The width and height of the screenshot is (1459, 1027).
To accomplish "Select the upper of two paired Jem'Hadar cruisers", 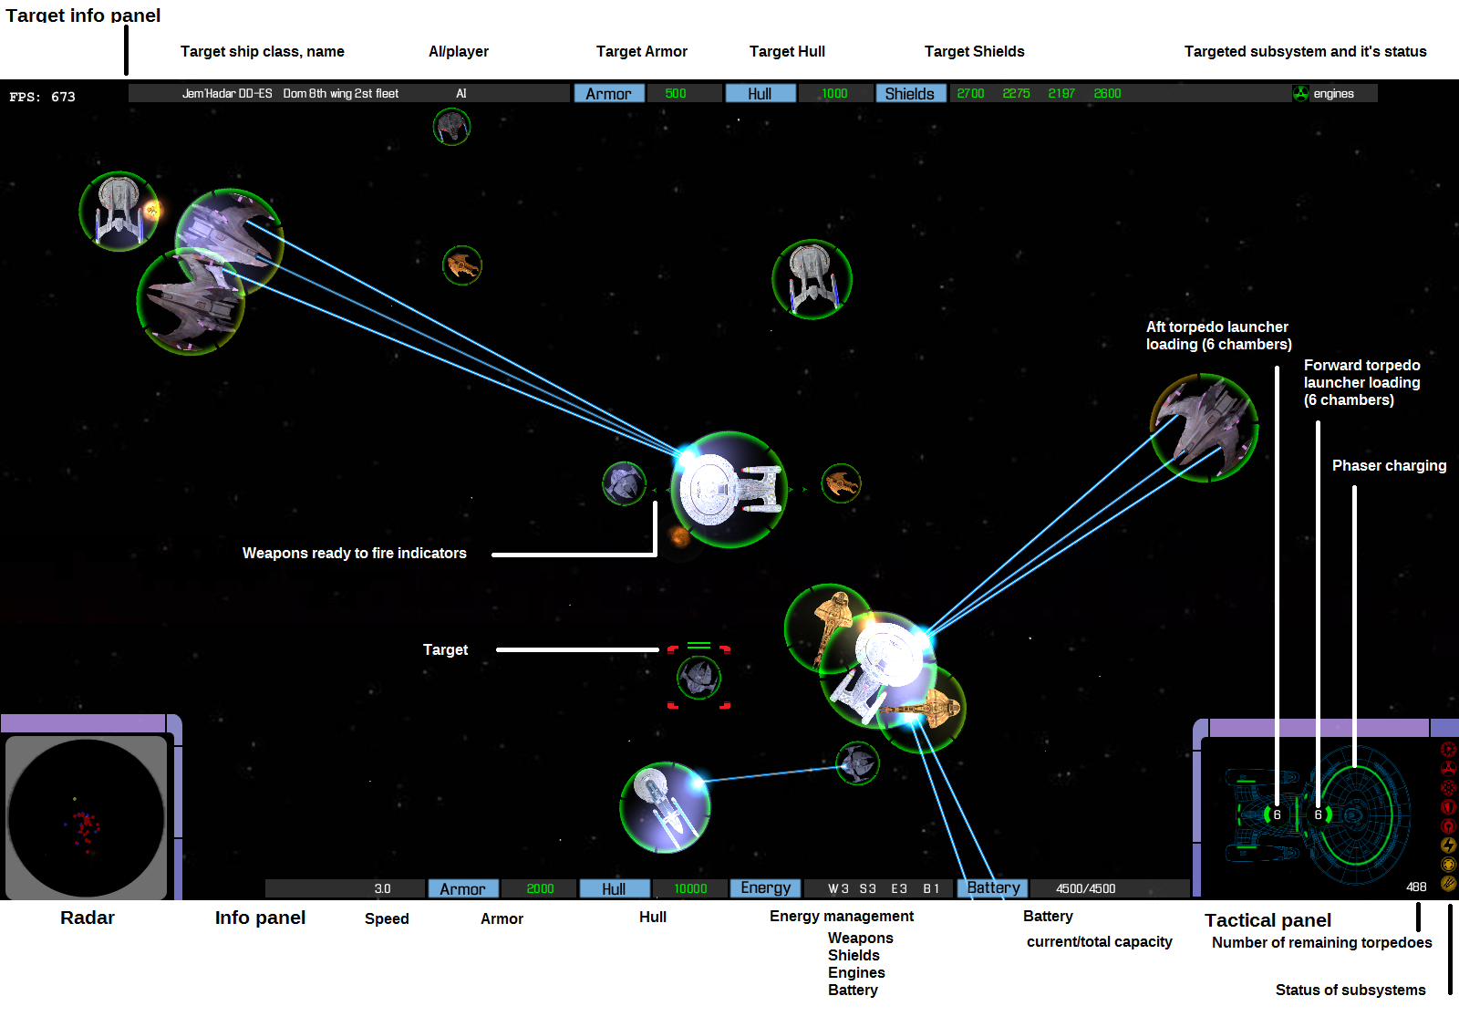I will pos(229,242).
